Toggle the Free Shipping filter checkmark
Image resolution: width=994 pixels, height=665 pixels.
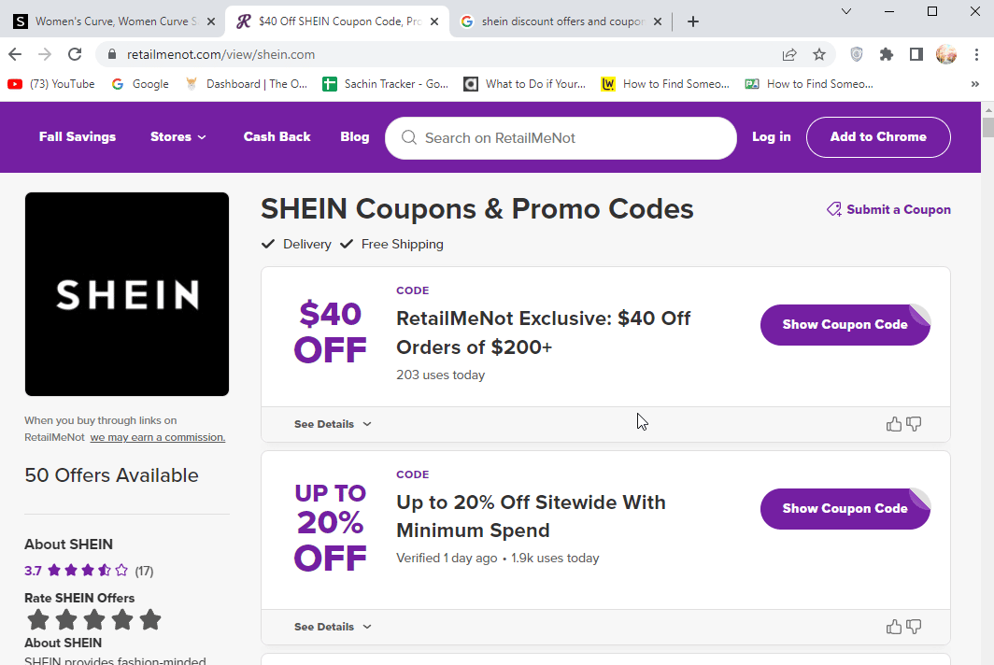(347, 244)
